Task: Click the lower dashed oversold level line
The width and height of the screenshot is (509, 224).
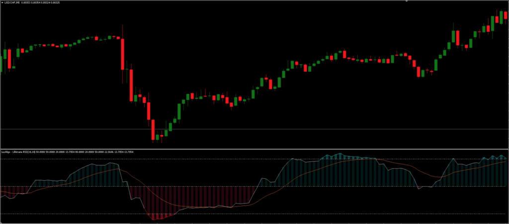Action: pos(298,214)
